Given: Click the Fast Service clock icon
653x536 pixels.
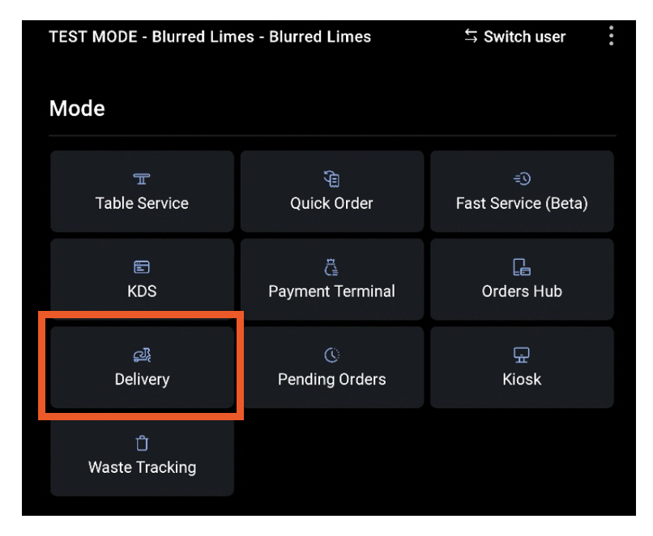Looking at the screenshot, I should click(x=522, y=179).
